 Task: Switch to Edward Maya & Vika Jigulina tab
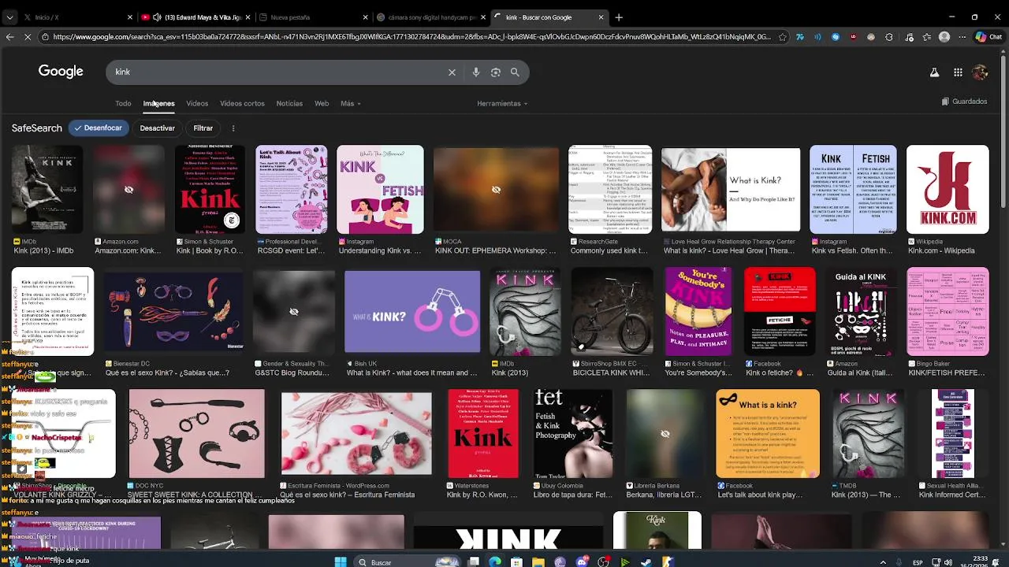pyautogui.click(x=195, y=17)
